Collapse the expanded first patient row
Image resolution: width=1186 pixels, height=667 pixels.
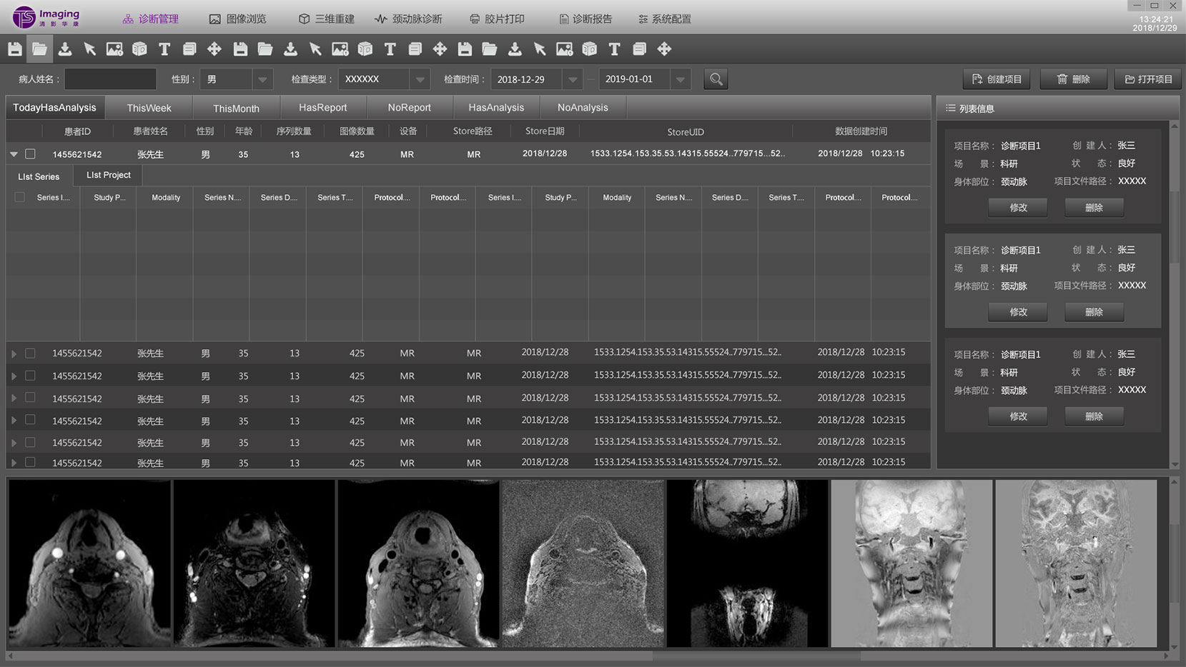pyautogui.click(x=14, y=154)
